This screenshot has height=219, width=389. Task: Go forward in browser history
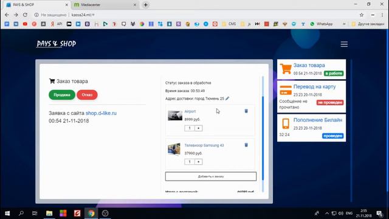coord(16,15)
